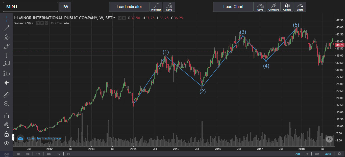Screen dimensions: 345x157
Task: Open the MINOR INTERNATIONAL title dropdown arrow
Action: pyautogui.click(x=114, y=18)
